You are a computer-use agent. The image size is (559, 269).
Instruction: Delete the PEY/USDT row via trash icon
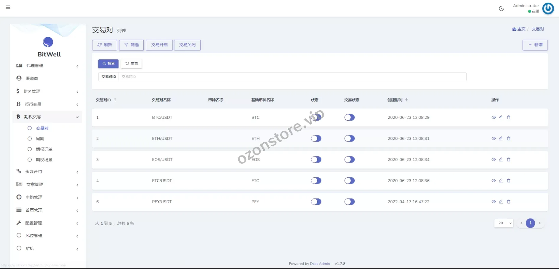tap(508, 202)
